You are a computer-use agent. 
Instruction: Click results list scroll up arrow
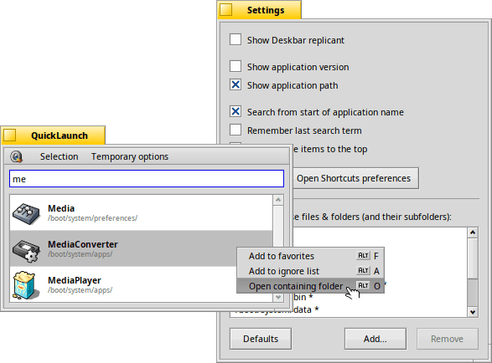click(278, 200)
